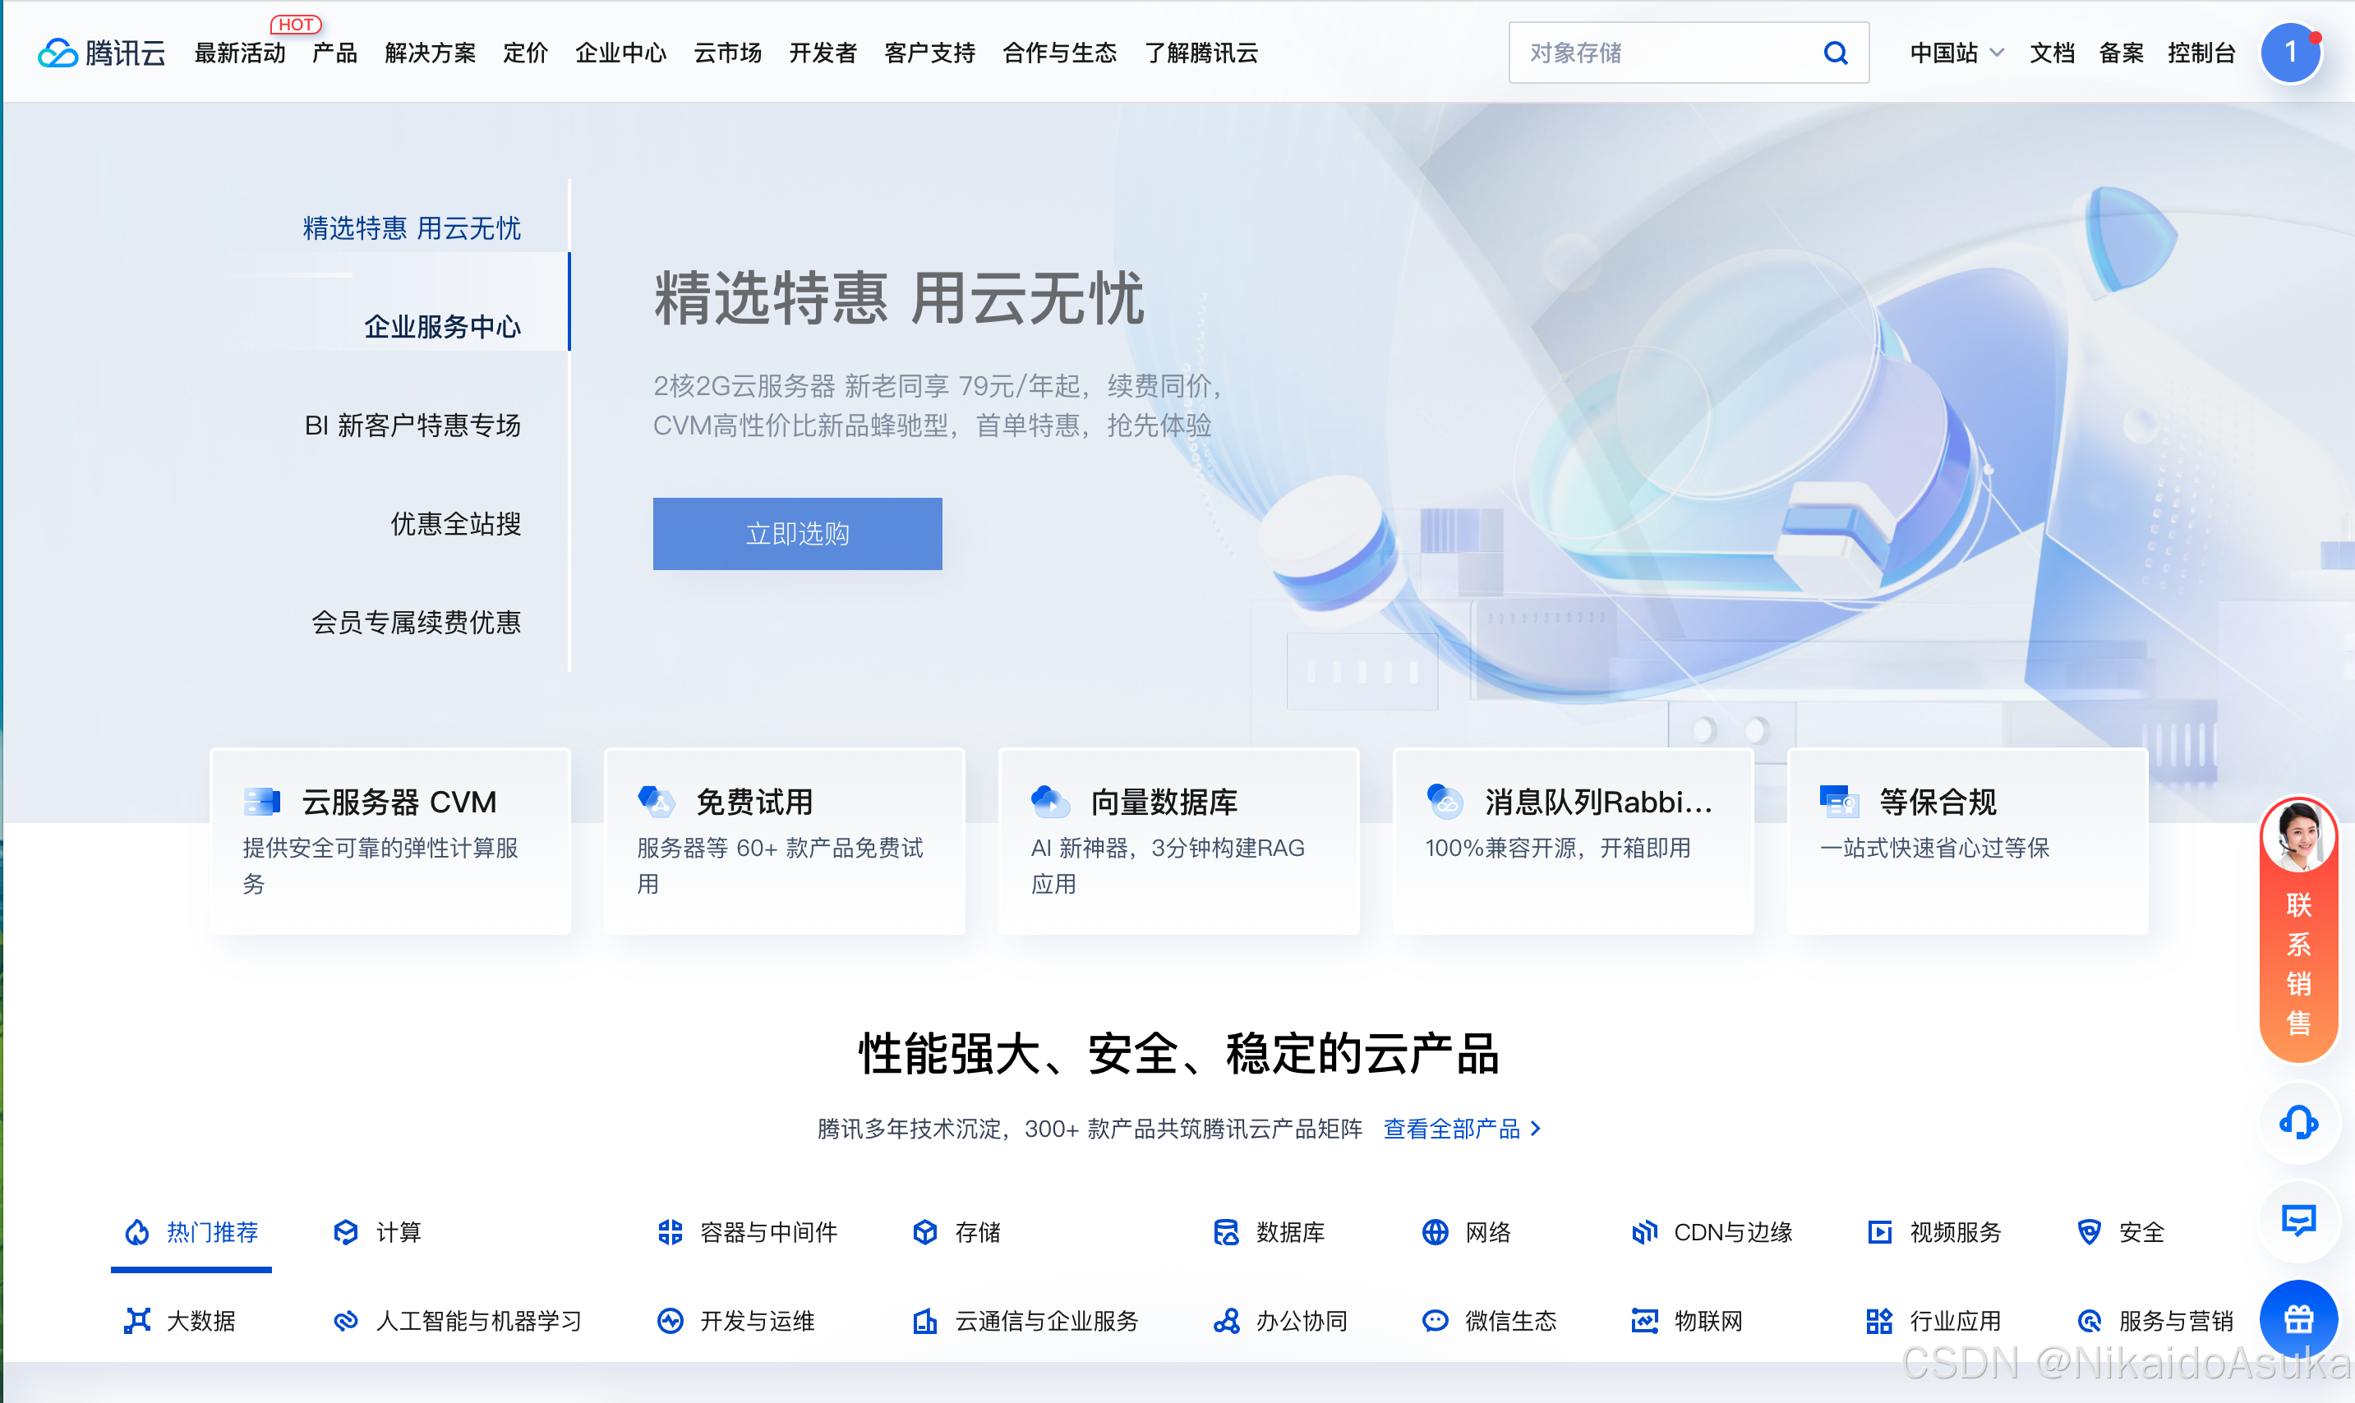
Task: Select the 优惠全站搜 banner tab
Action: (x=456, y=524)
